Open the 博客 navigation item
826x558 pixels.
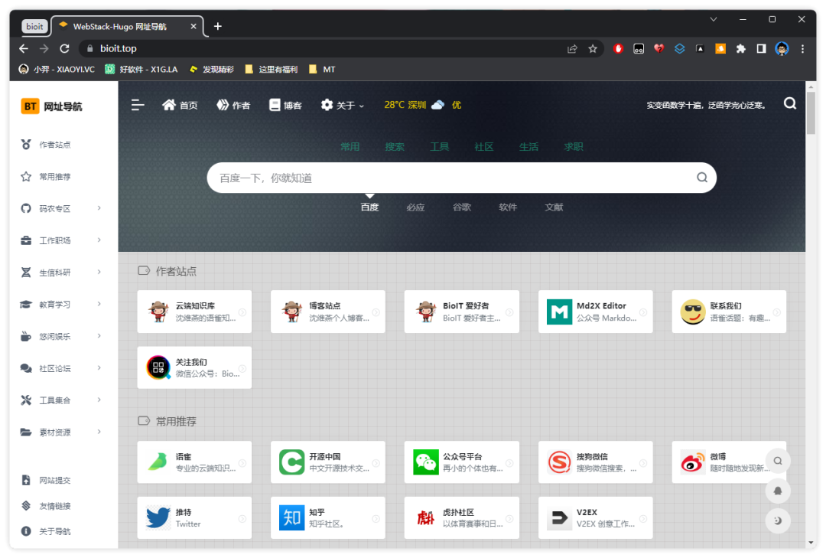pos(285,105)
